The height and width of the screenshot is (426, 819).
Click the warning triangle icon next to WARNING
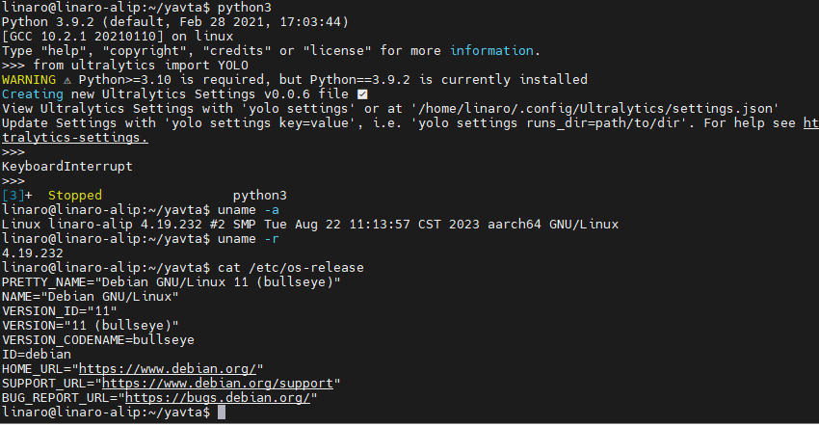click(67, 81)
